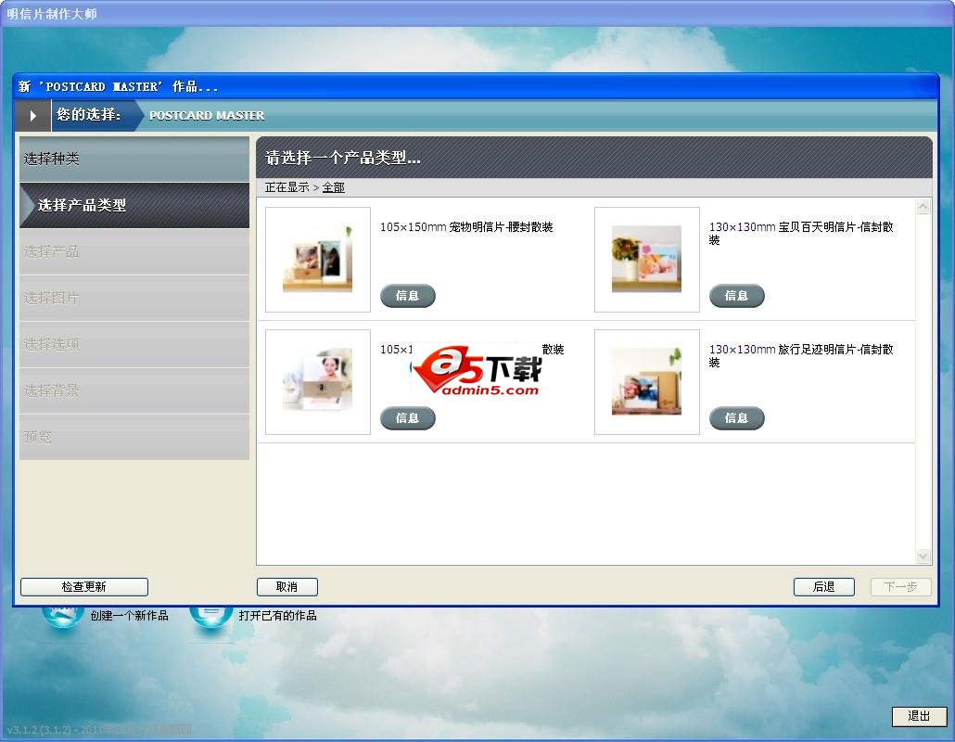Click text 130×130mm 宝贝百天明信片-信封散装
Viewport: 955px width, 742px height.
(x=801, y=234)
